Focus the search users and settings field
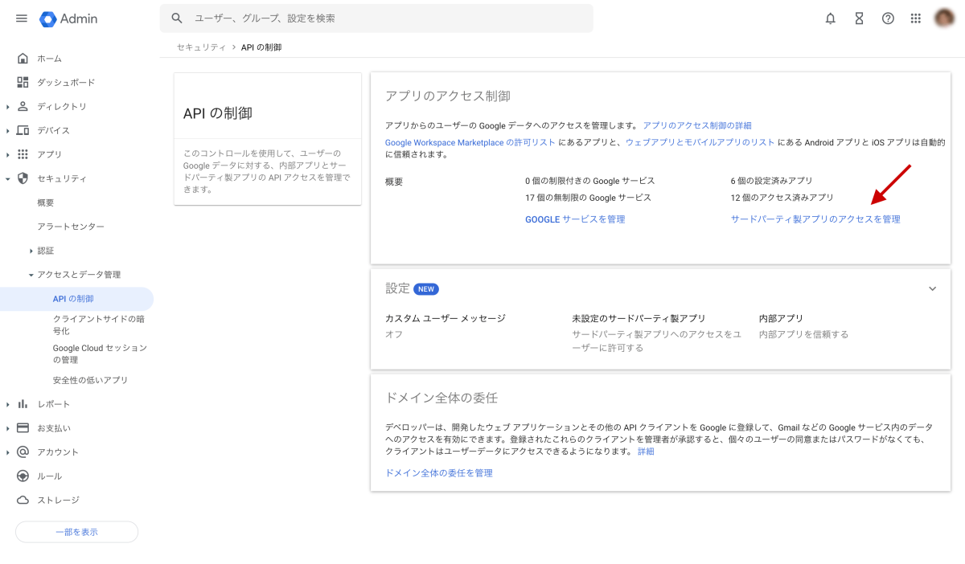This screenshot has width=965, height=564. click(376, 18)
